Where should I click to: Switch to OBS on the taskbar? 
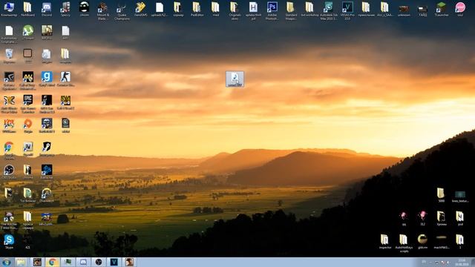point(99,262)
